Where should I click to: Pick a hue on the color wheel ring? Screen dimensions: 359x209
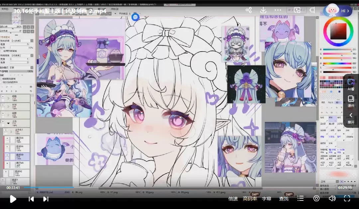pos(338,31)
